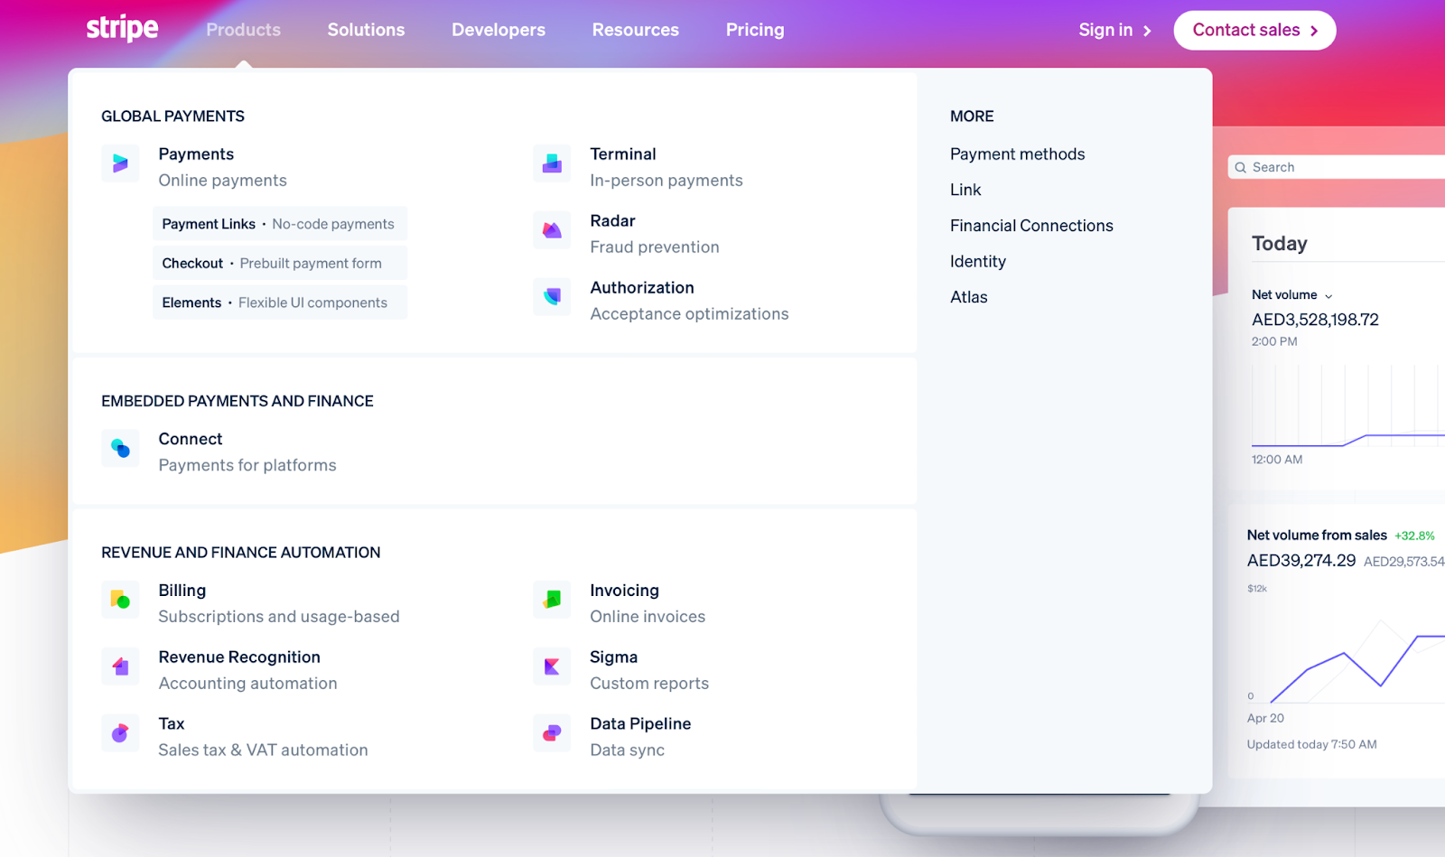
Task: Expand the Net volume dropdown
Action: pyautogui.click(x=1292, y=295)
